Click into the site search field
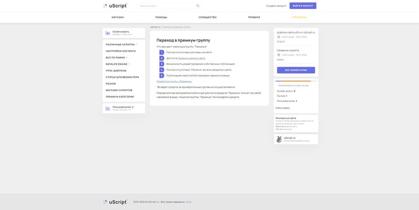The image size is (419, 210). pos(166,6)
